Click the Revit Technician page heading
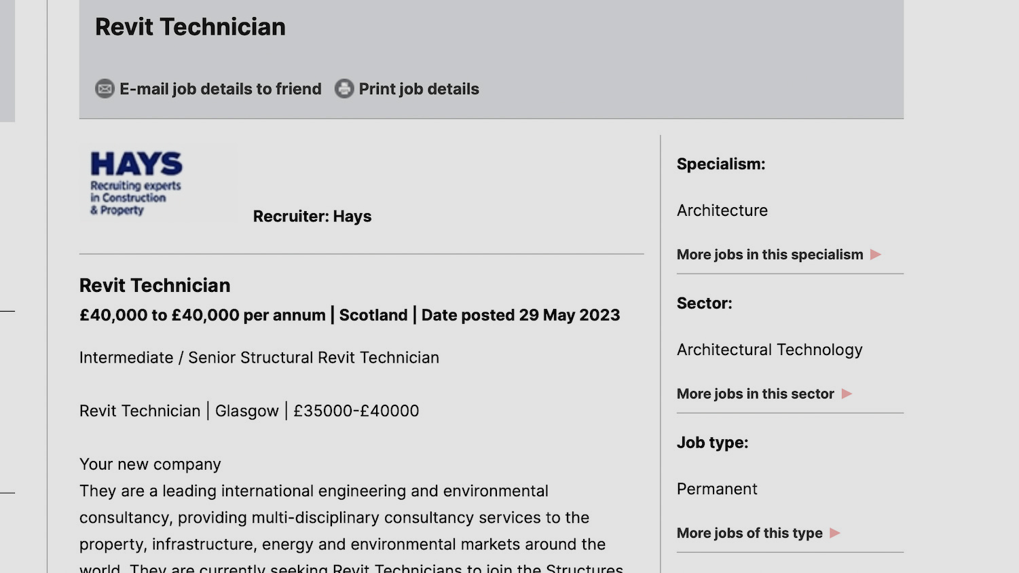Screen dimensions: 1019x573 (190, 27)
